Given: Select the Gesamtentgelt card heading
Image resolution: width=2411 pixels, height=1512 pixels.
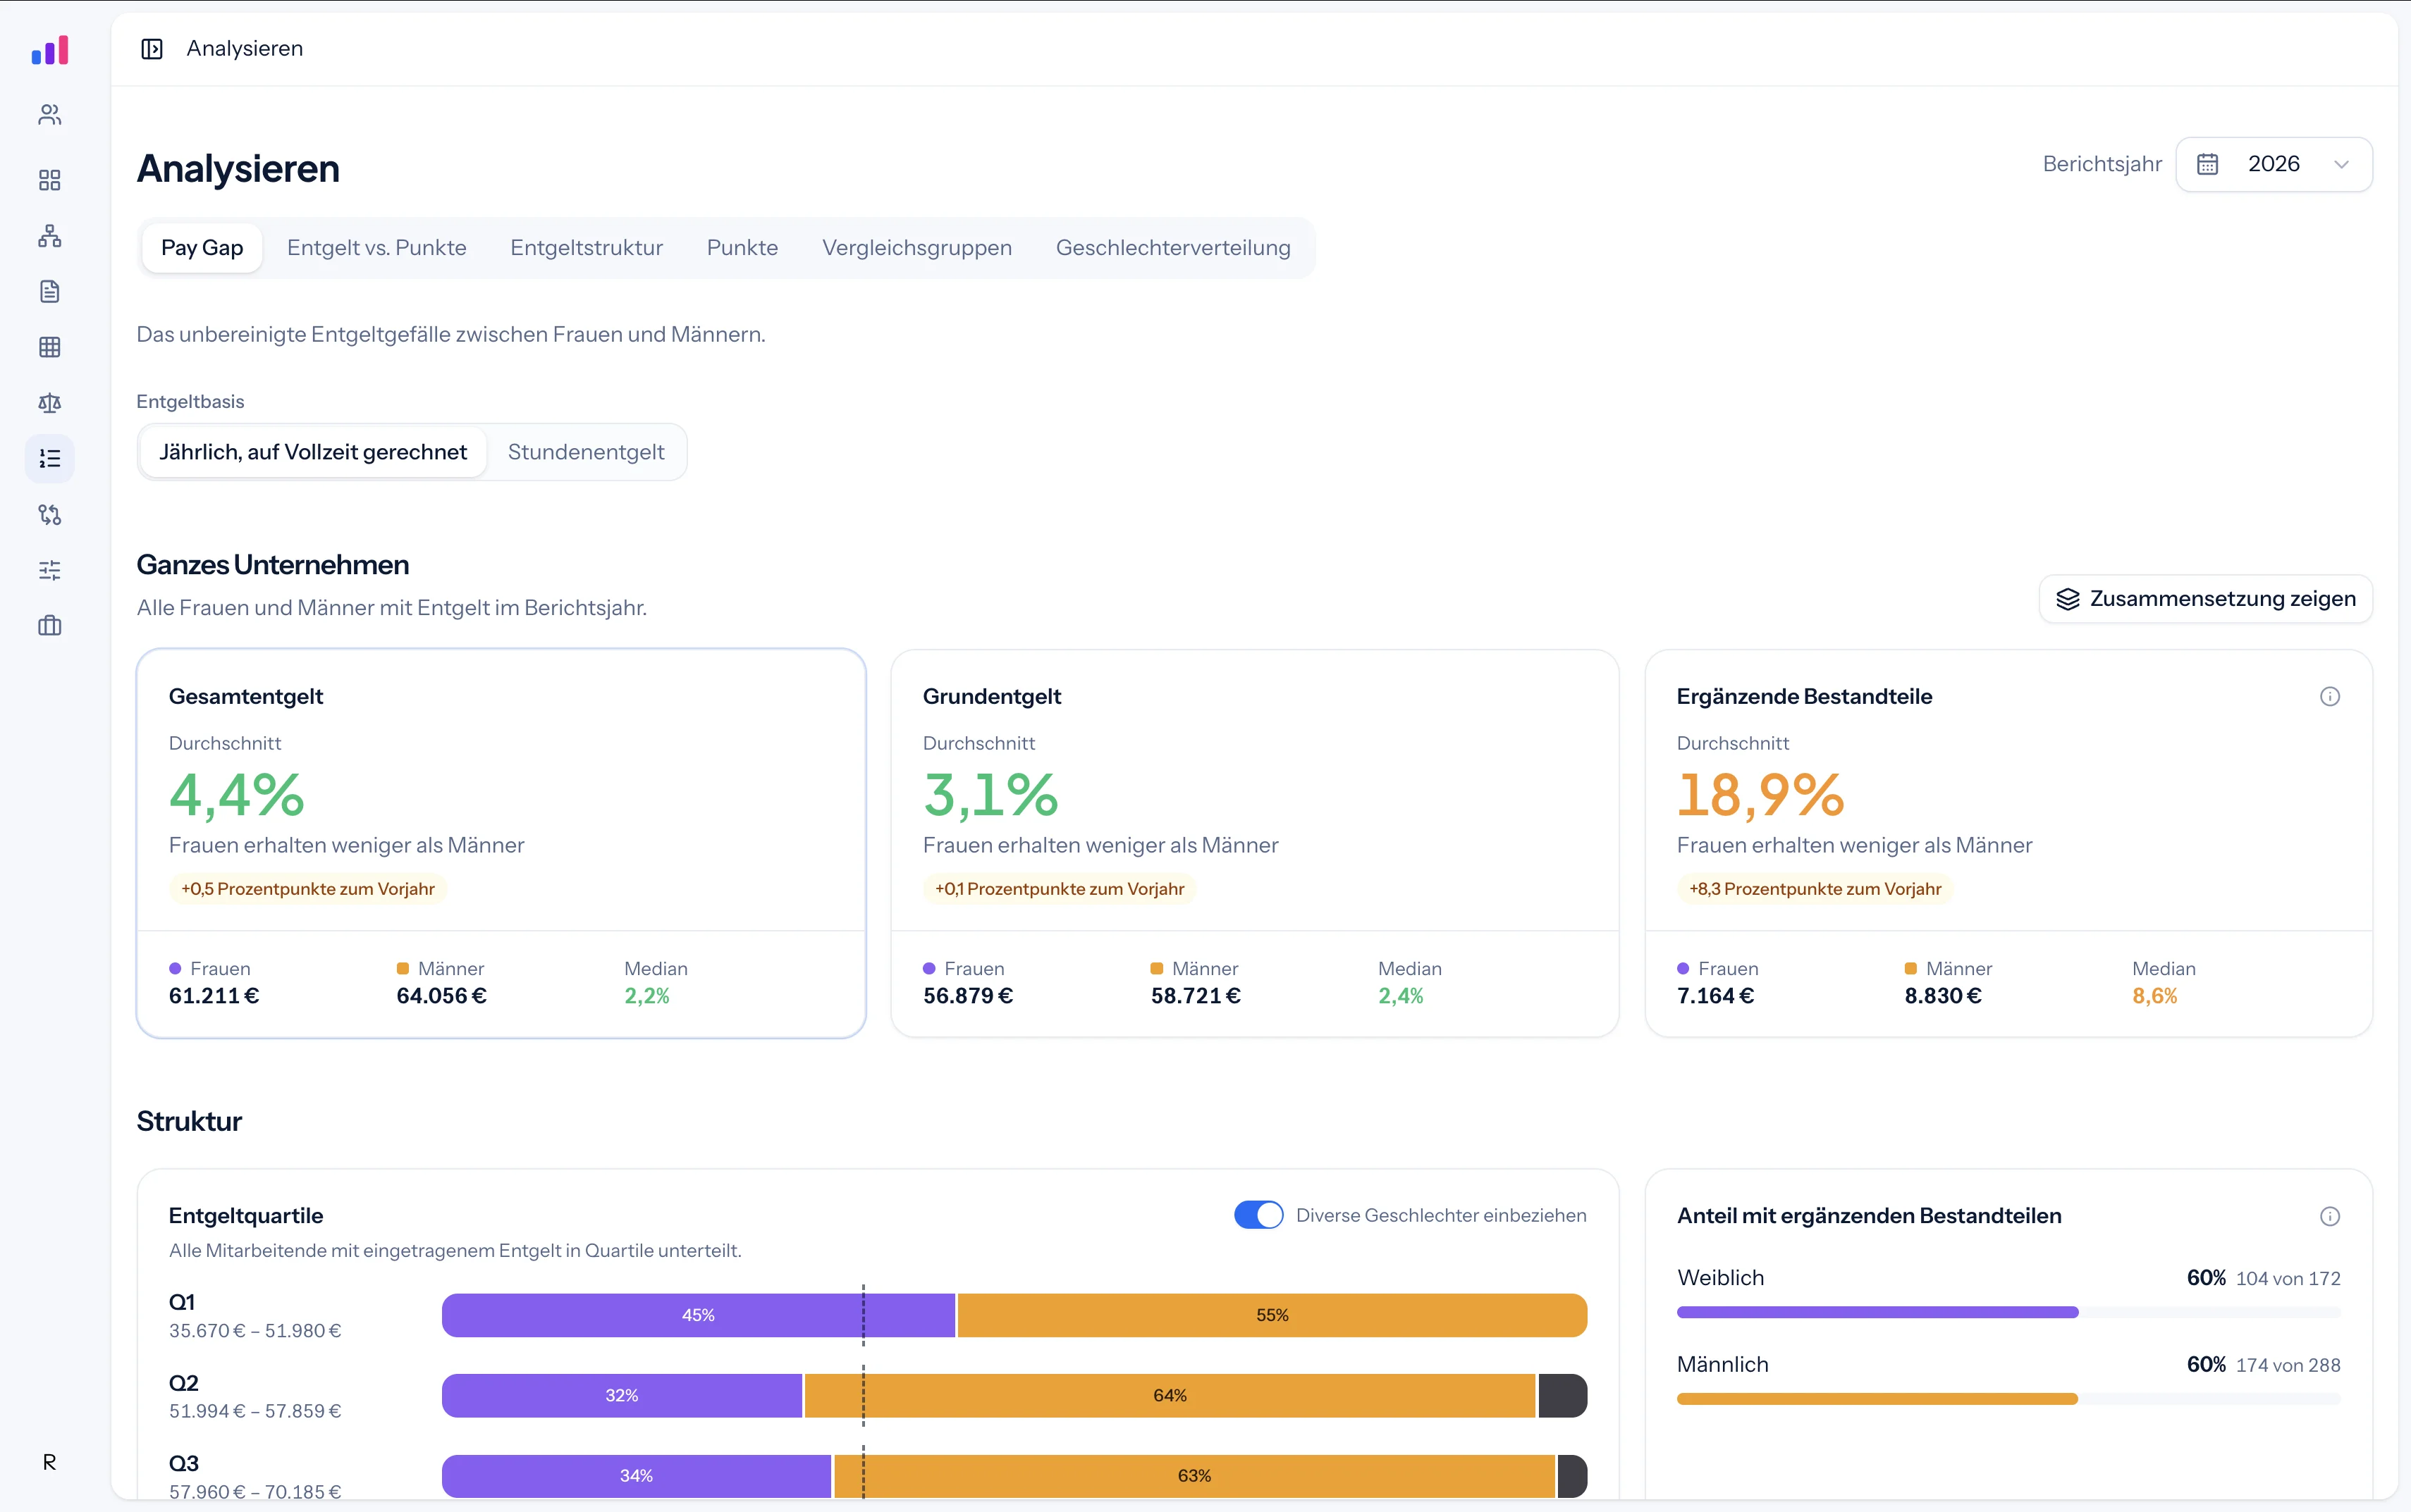Looking at the screenshot, I should tap(246, 697).
